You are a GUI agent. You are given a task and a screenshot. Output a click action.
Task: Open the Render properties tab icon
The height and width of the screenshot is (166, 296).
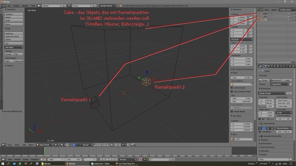click(266, 66)
